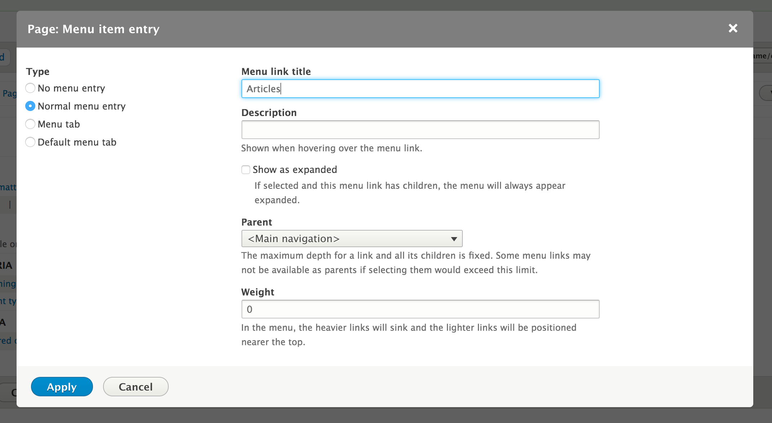
Task: Close the Menu item entry dialog
Action: [733, 28]
